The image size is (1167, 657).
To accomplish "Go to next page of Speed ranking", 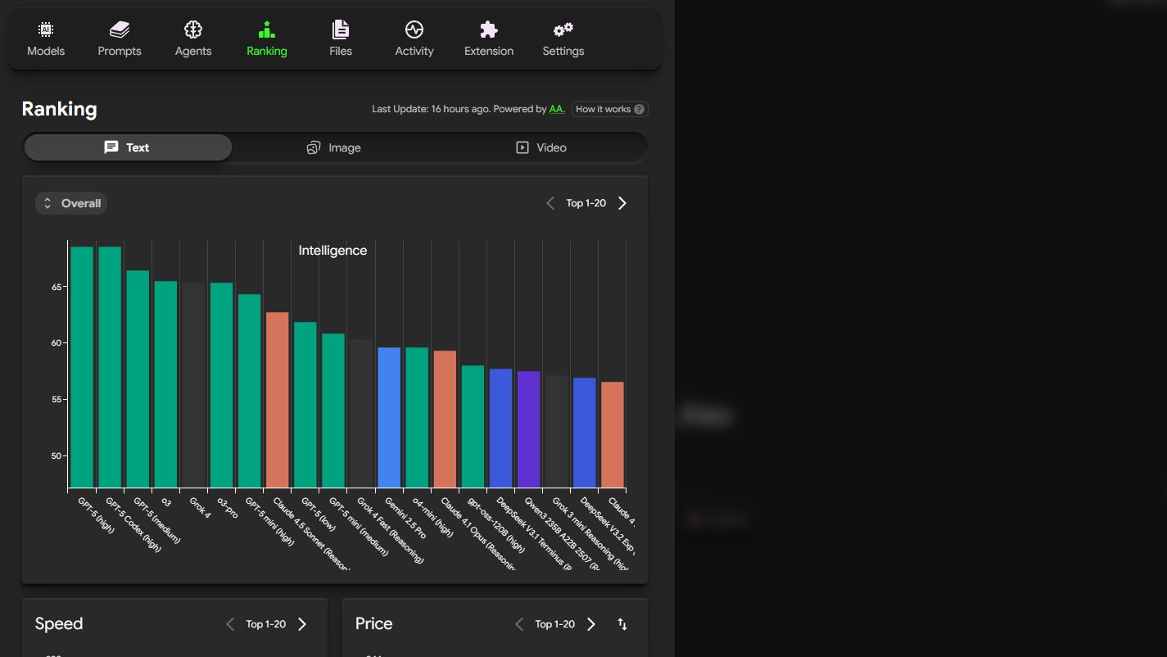I will 302,624.
